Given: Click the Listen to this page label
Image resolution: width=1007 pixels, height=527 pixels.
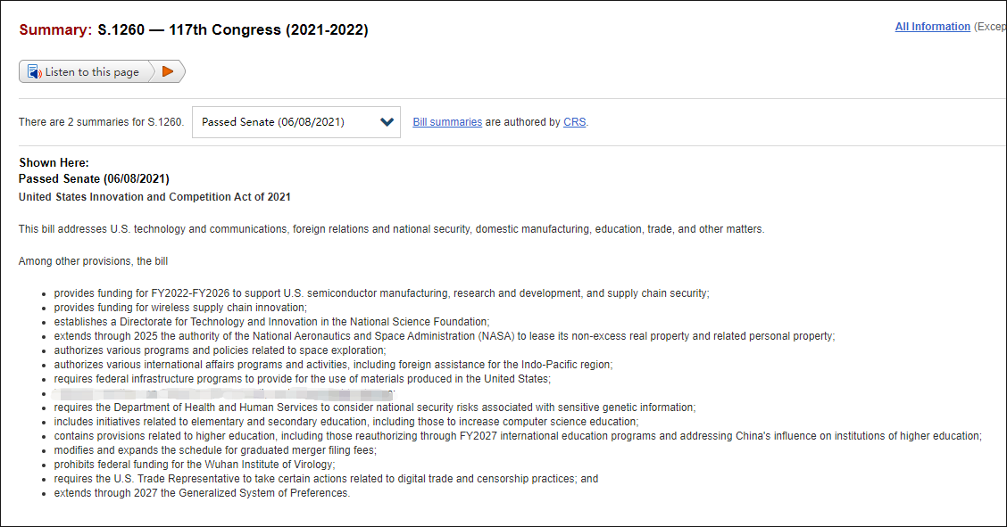Looking at the screenshot, I should pos(92,72).
